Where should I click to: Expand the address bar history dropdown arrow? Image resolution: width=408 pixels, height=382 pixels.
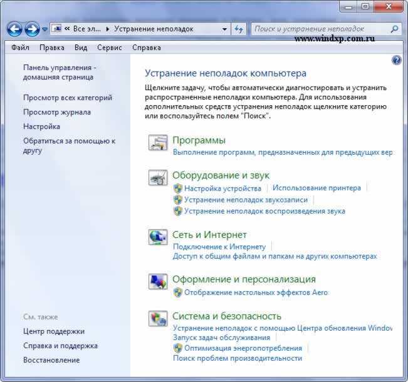(x=224, y=29)
